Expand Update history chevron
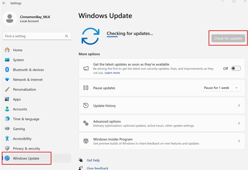This screenshot has width=248, height=170. pyautogui.click(x=239, y=105)
